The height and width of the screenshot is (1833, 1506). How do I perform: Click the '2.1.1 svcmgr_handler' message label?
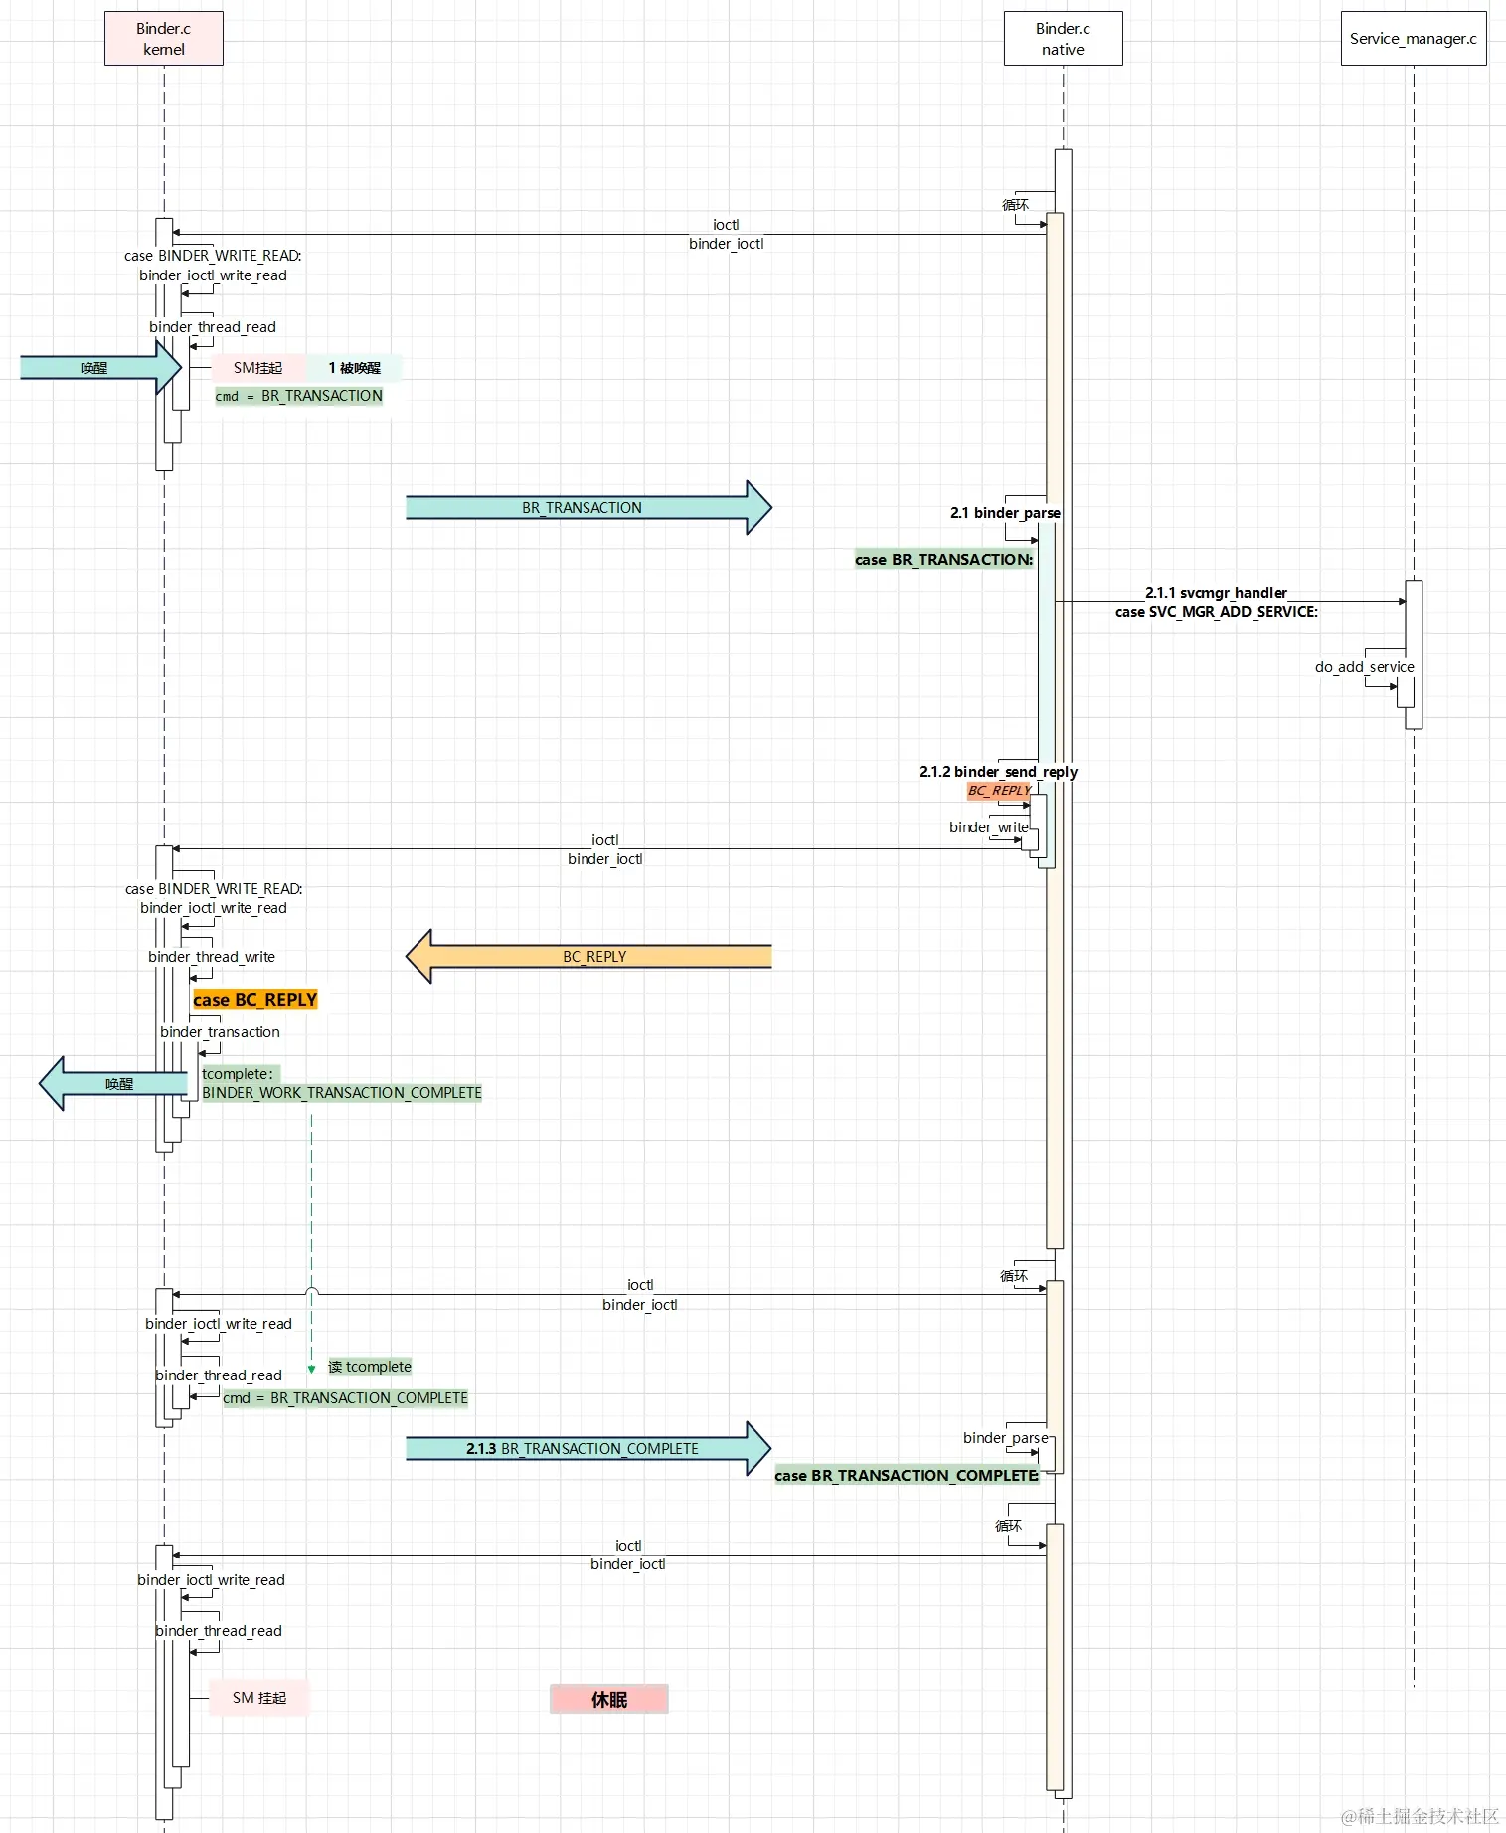[x=1216, y=593]
